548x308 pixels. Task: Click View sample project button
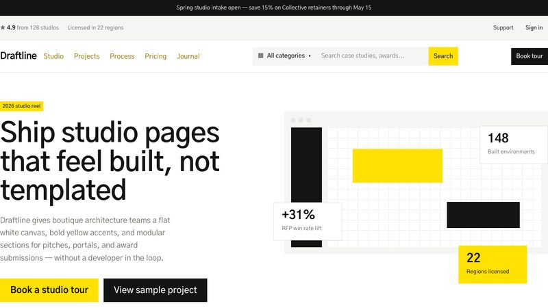(x=155, y=290)
